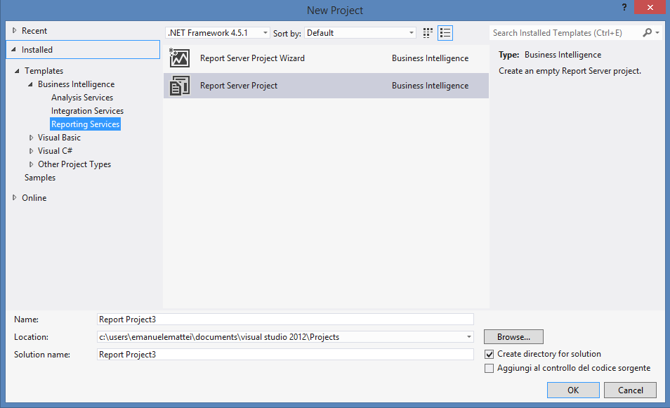670x408 pixels.
Task: Select Analysis Services template category
Action: 82,98
